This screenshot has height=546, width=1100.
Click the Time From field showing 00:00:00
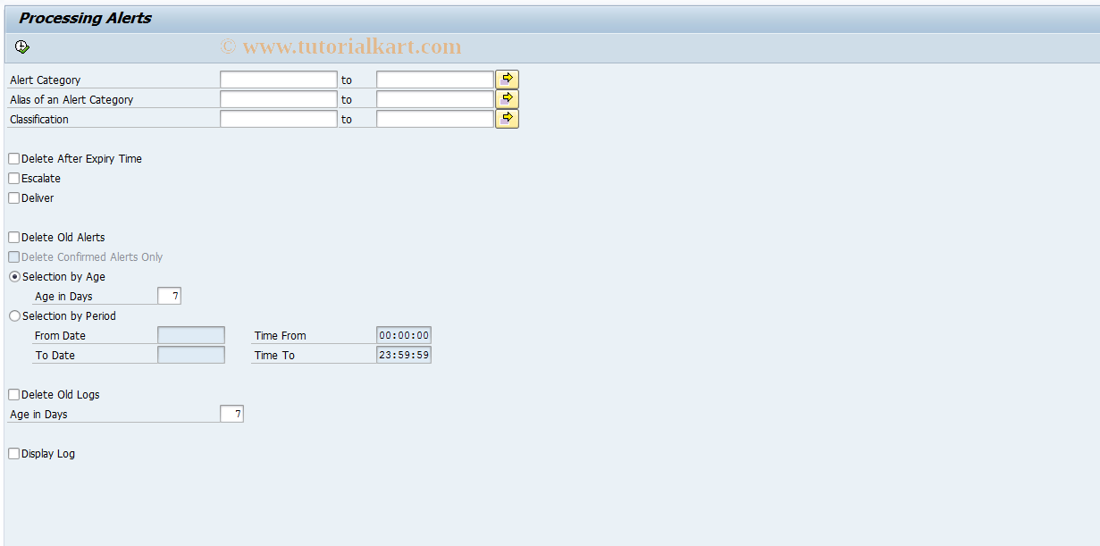pos(404,335)
